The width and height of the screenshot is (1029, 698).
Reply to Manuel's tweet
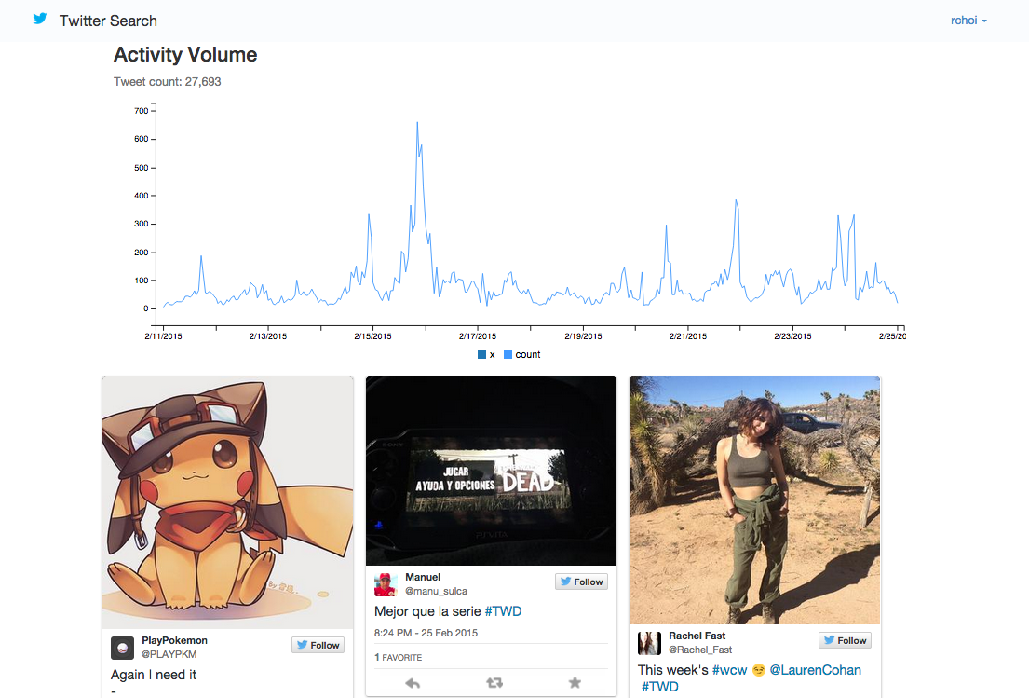click(413, 683)
